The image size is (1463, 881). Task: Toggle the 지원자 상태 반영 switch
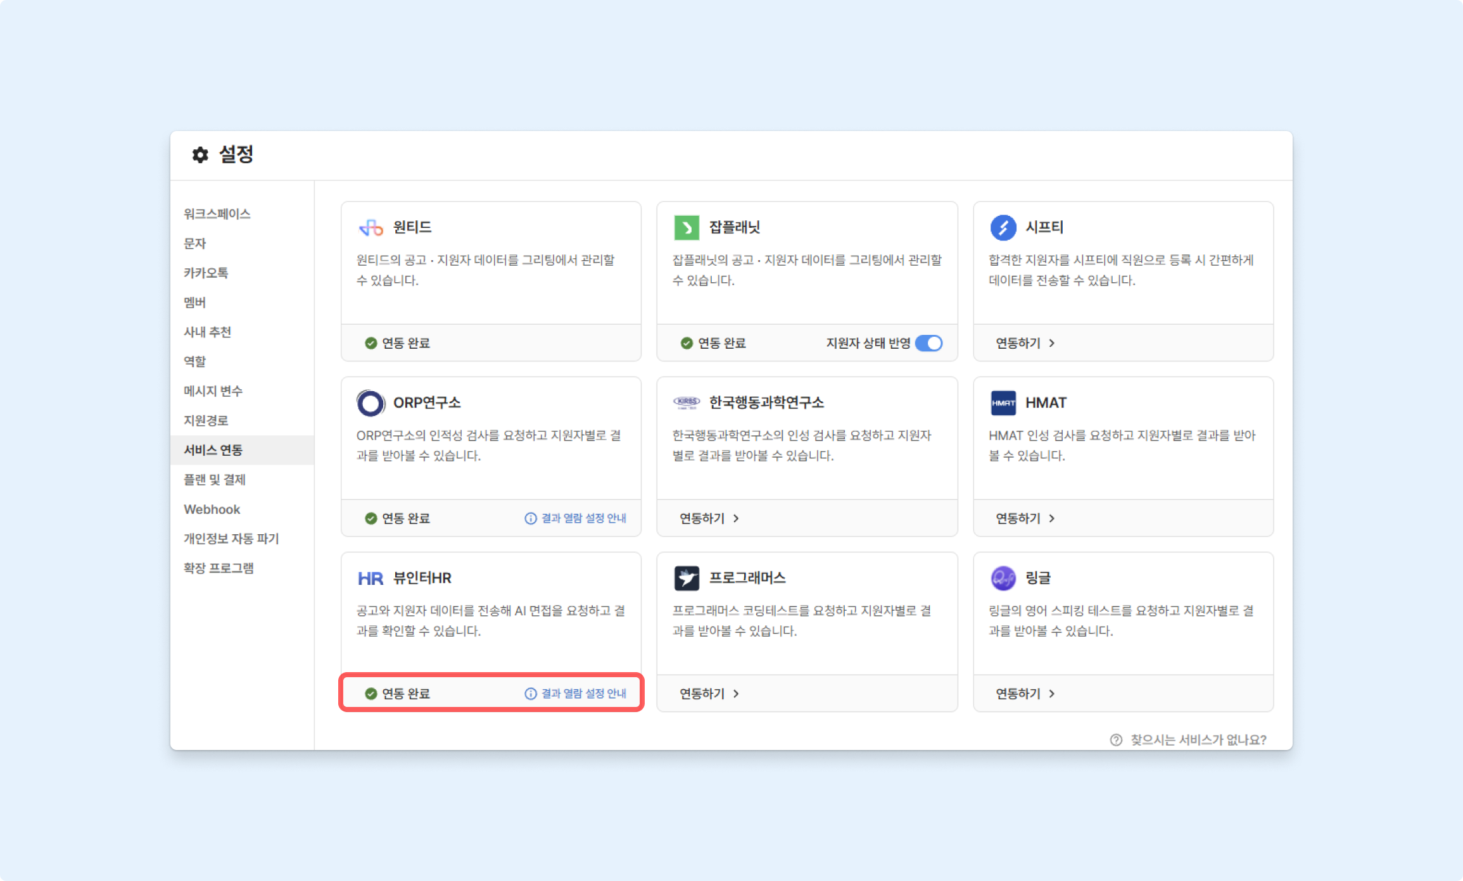(x=929, y=343)
